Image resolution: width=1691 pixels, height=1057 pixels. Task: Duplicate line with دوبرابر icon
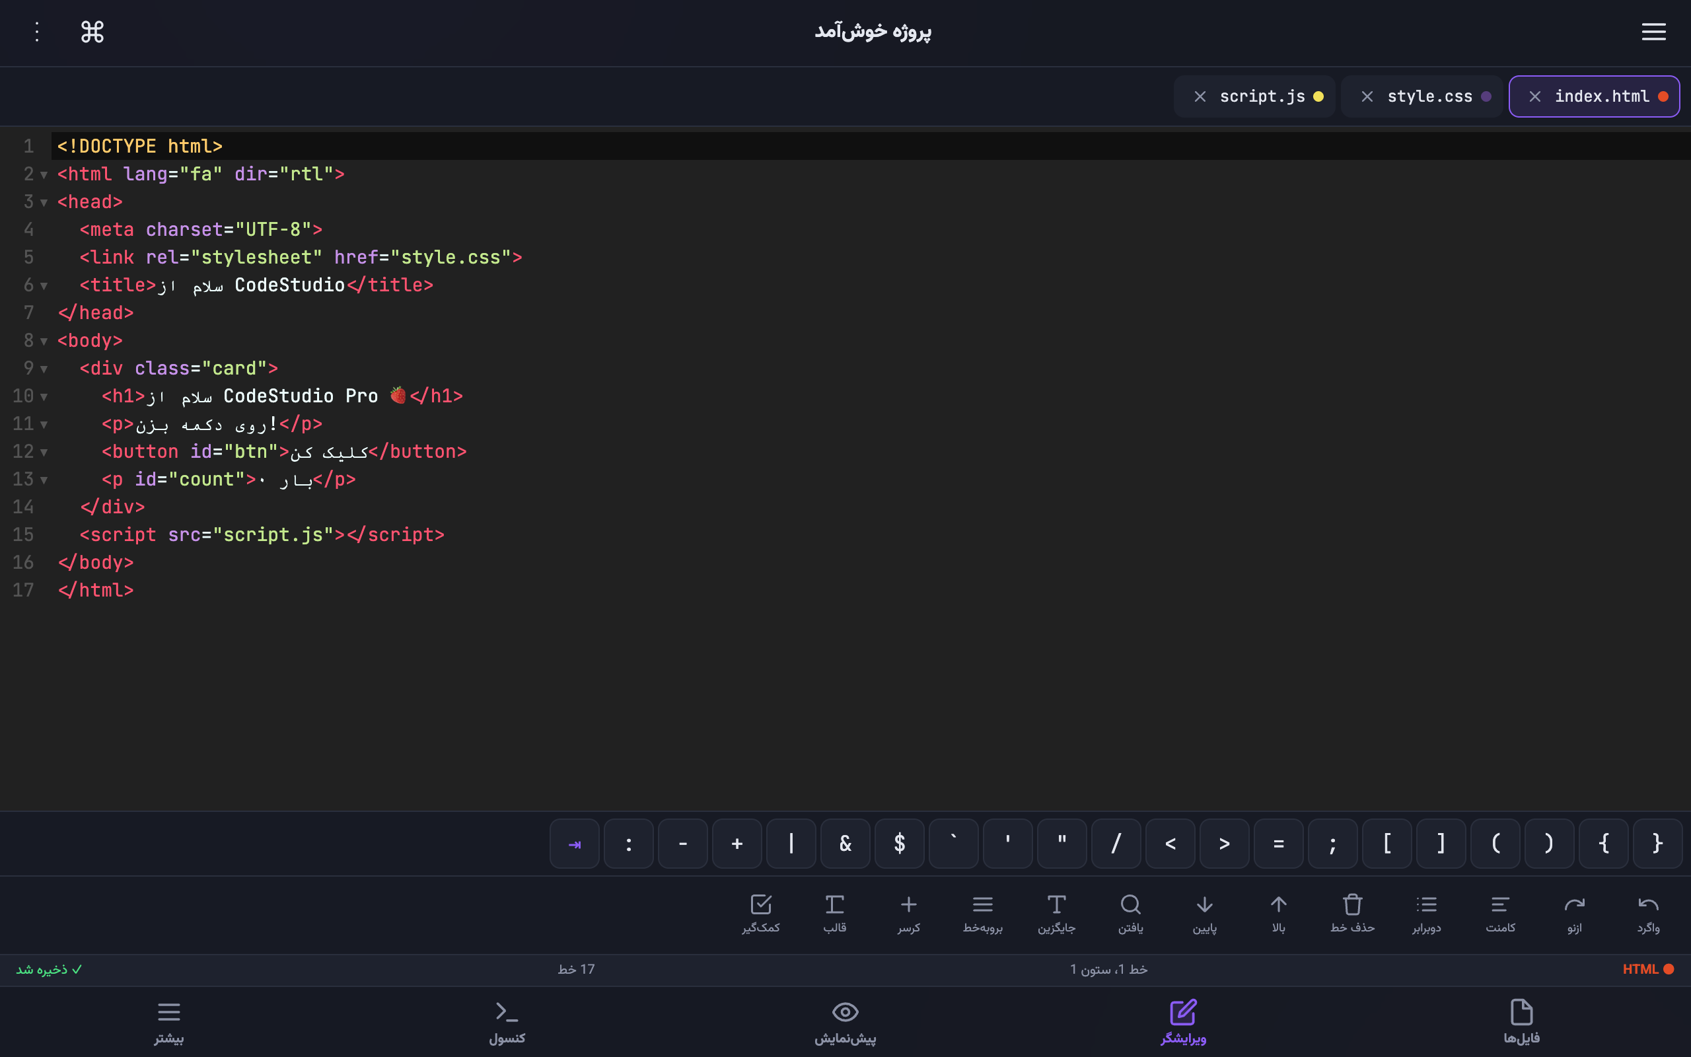(x=1426, y=914)
